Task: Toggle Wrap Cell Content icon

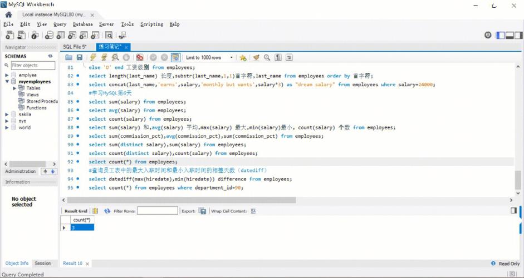Action: [253, 211]
